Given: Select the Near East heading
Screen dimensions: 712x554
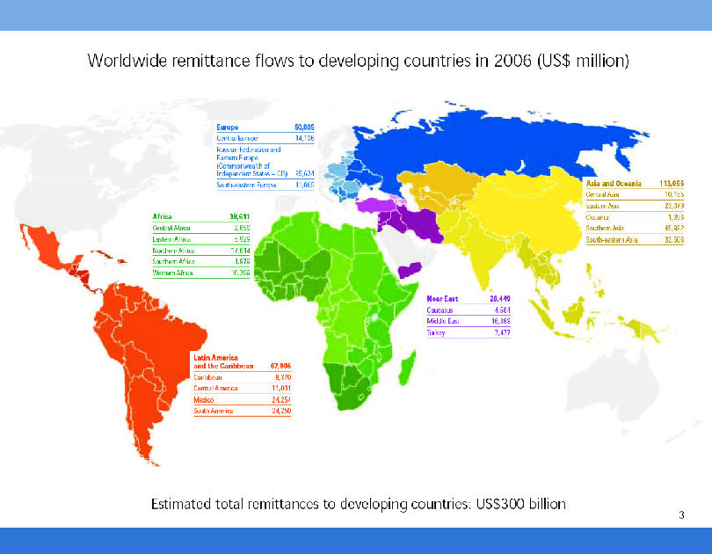Looking at the screenshot, I should tap(443, 299).
